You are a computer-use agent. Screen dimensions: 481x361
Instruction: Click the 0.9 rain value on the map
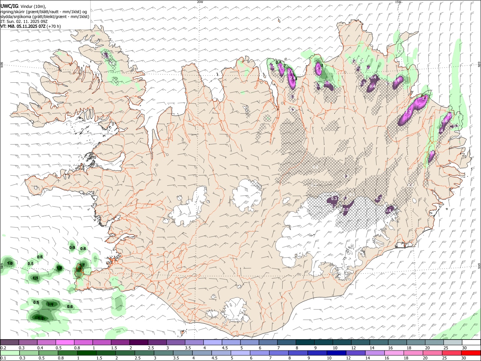pos(72,247)
